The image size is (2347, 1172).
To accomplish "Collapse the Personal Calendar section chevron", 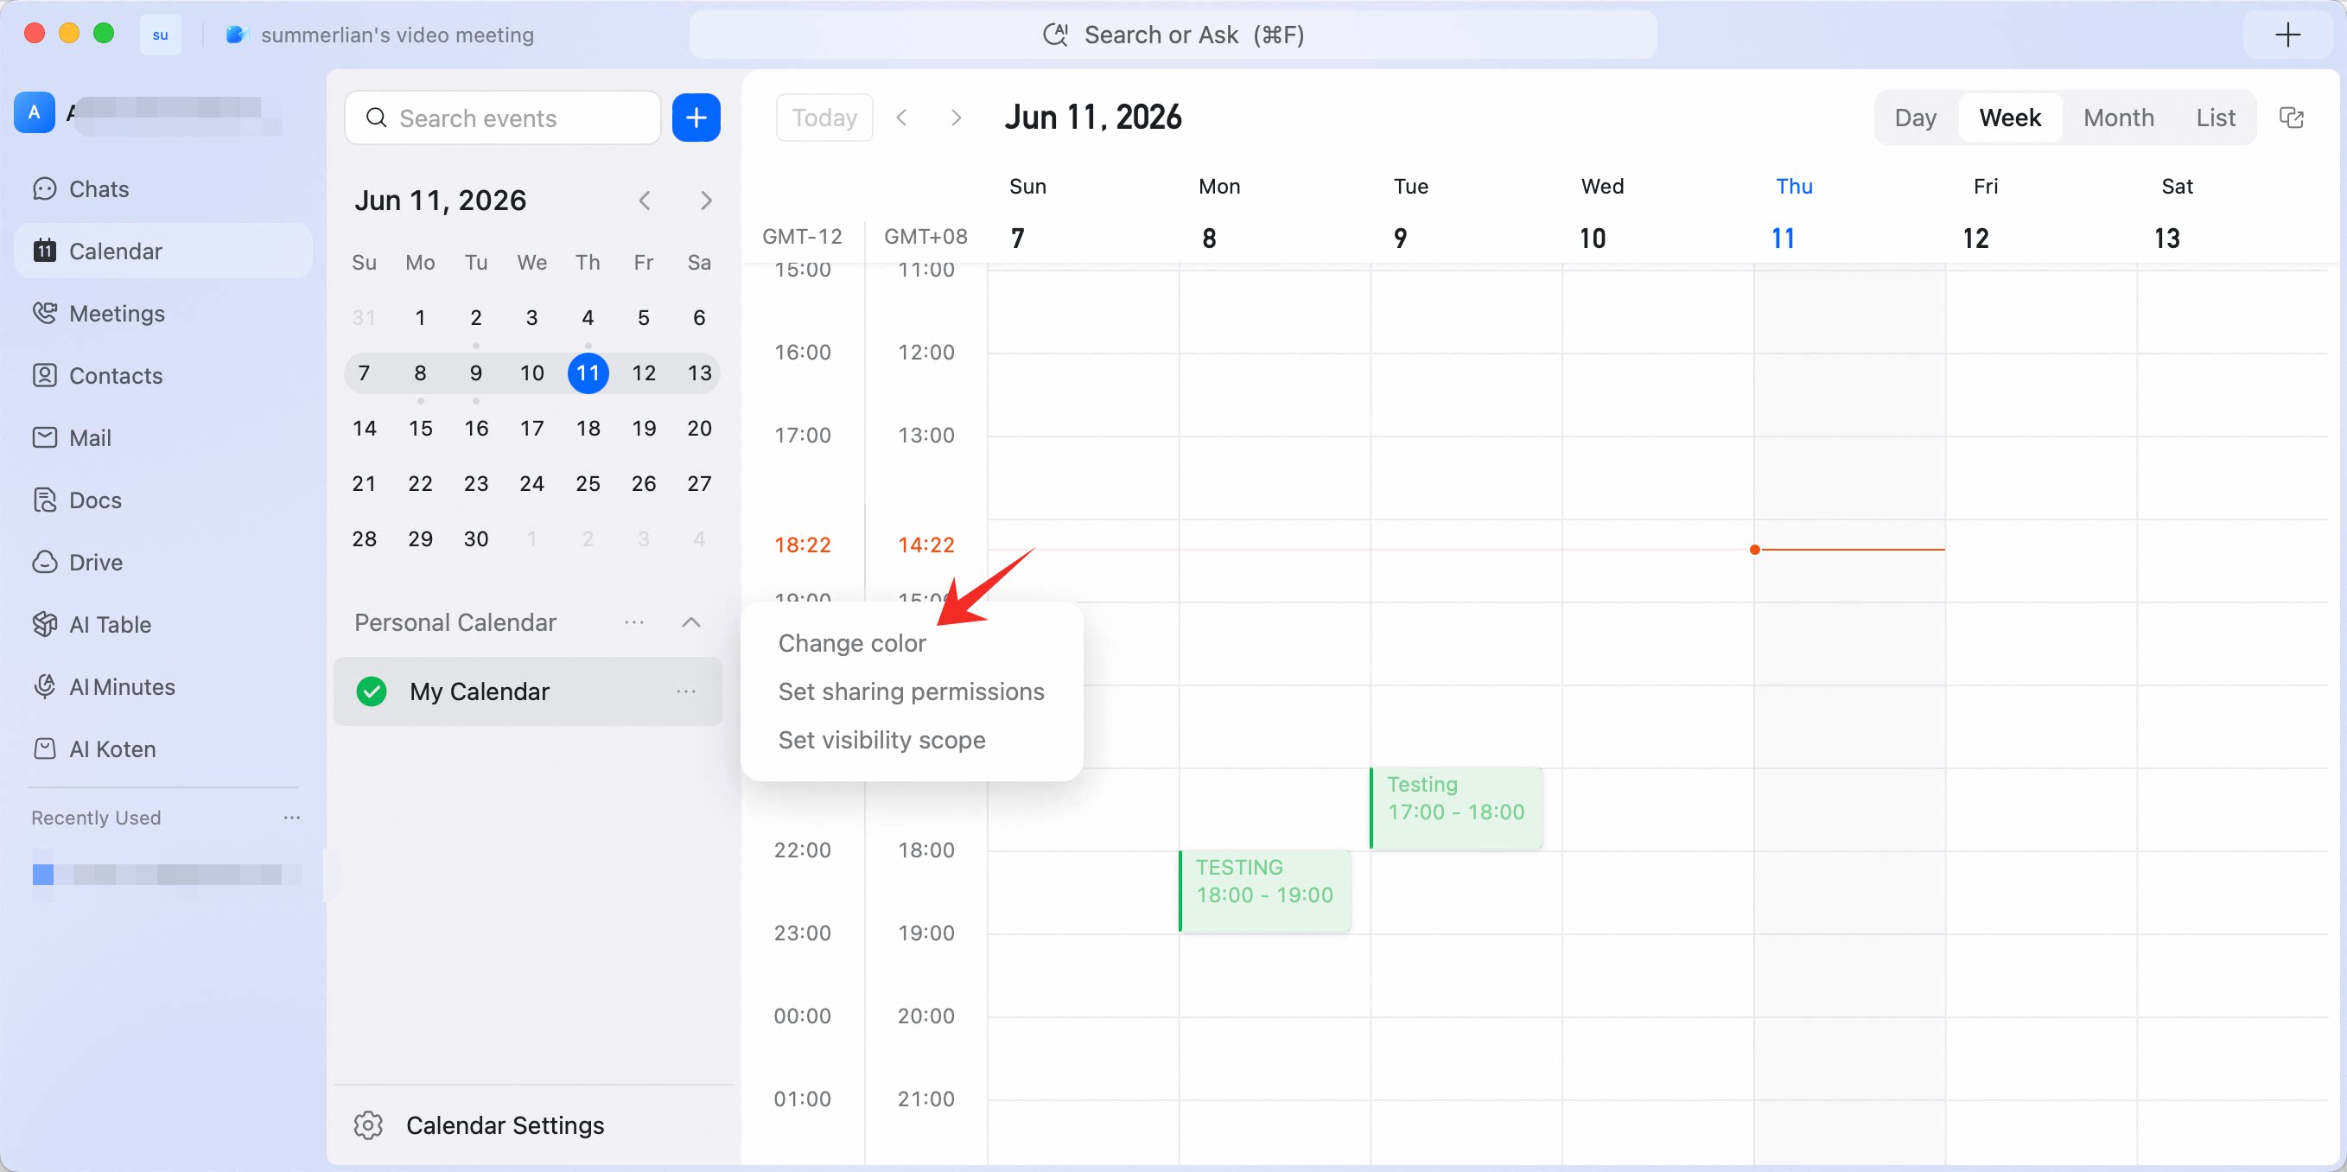I will (691, 622).
